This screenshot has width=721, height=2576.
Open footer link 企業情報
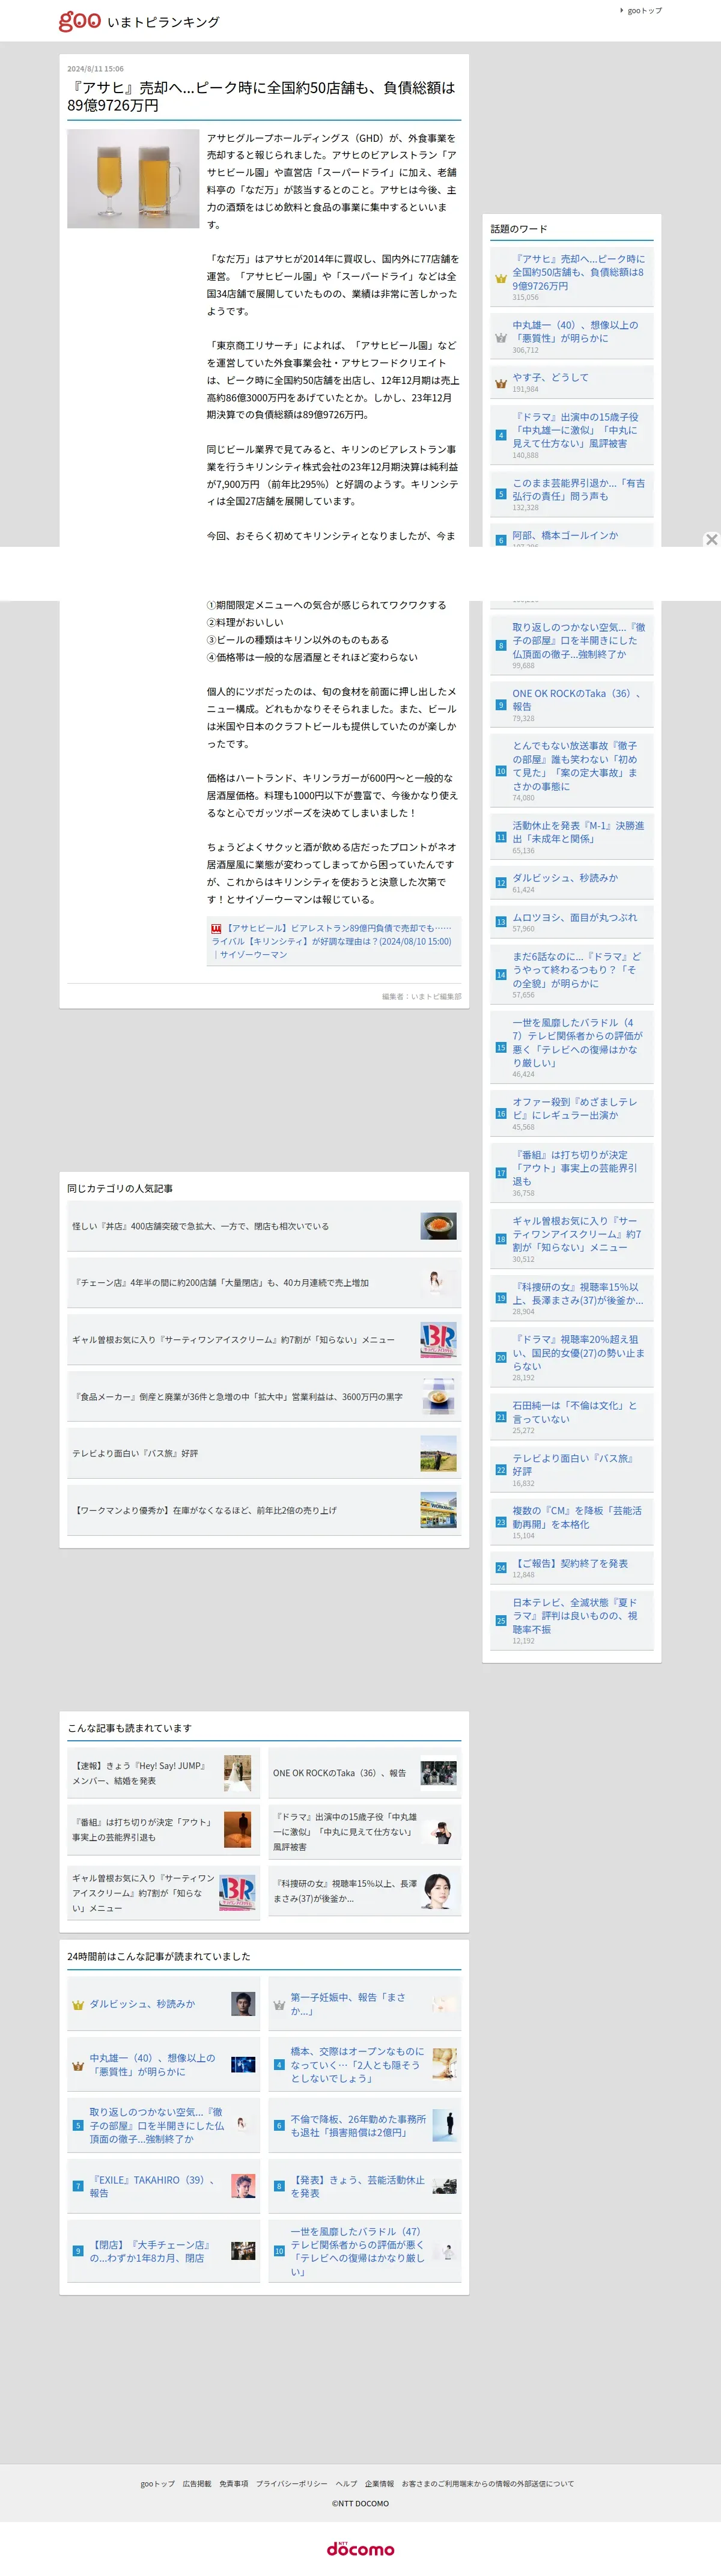click(379, 2484)
